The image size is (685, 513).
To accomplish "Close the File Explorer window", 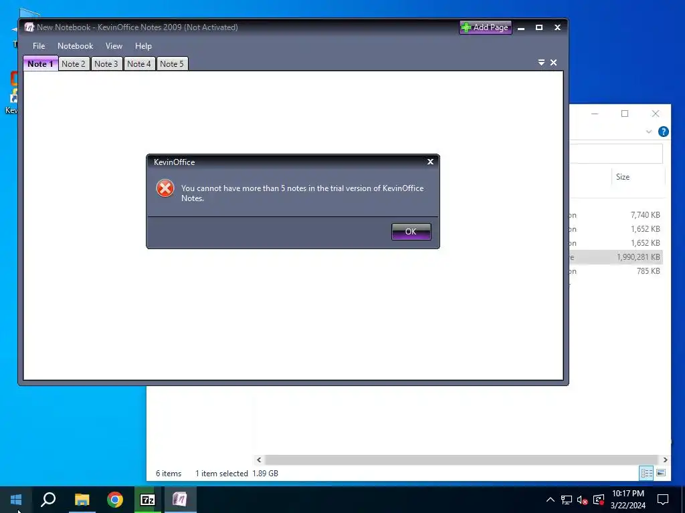I will coord(656,114).
